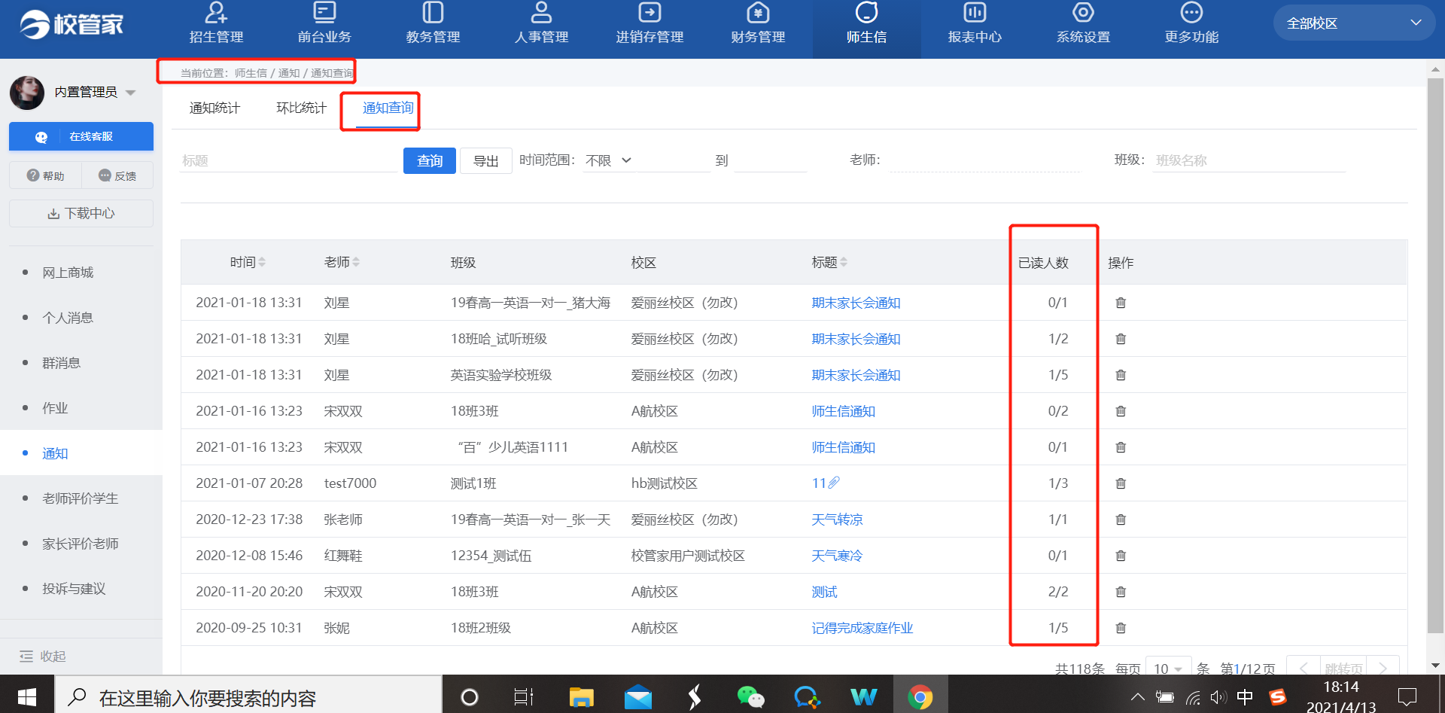
Task: Open 家长评价老师 in sidebar
Action: point(81,544)
